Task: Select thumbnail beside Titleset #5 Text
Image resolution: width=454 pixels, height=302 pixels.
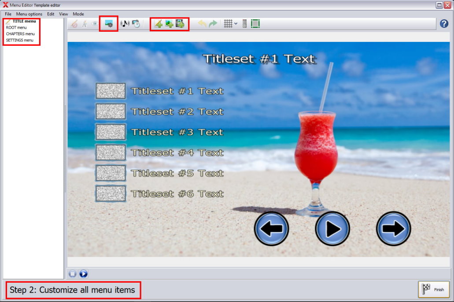Action: coord(111,173)
